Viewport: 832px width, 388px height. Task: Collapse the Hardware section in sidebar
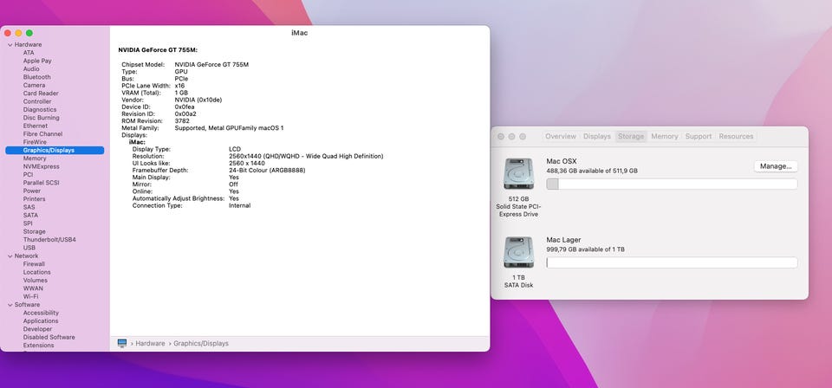(10, 45)
